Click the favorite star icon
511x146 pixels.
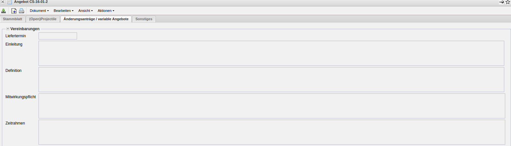point(508,2)
